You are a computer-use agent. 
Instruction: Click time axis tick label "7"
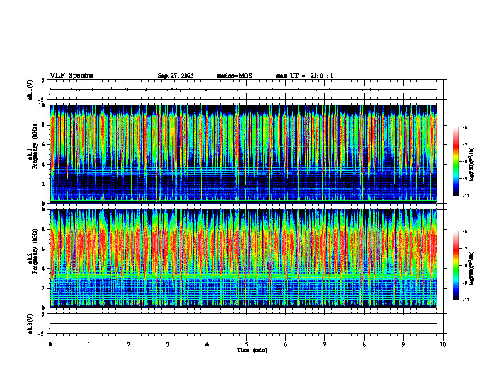(x=325, y=344)
